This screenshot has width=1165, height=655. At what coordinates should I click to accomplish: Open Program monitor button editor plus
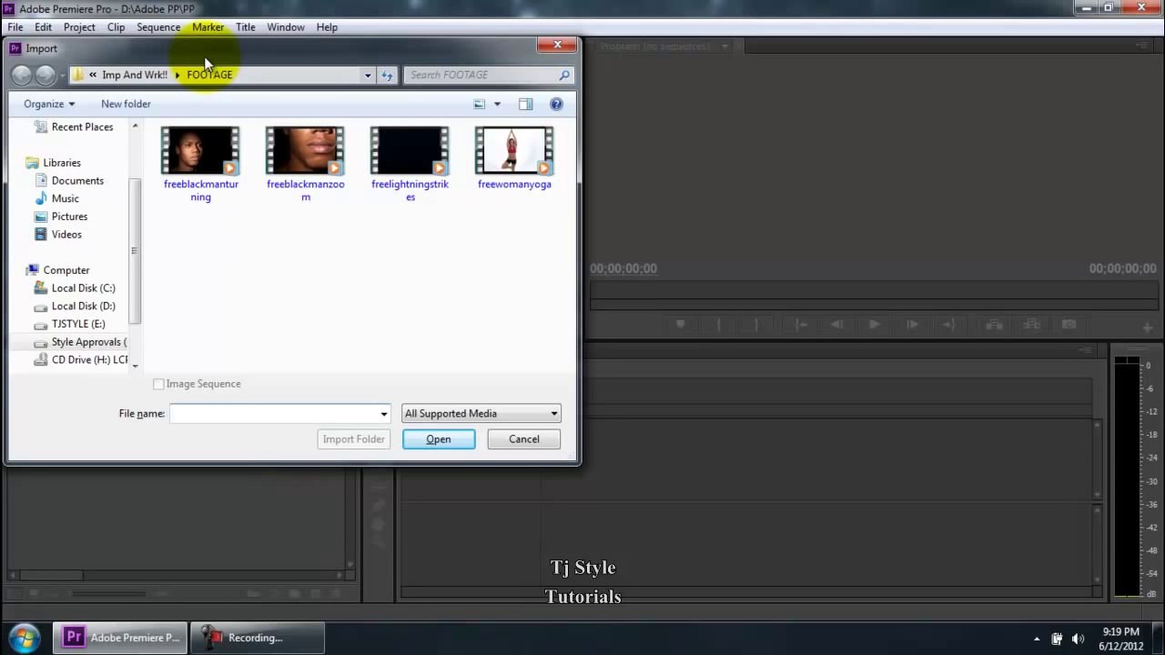click(x=1148, y=327)
